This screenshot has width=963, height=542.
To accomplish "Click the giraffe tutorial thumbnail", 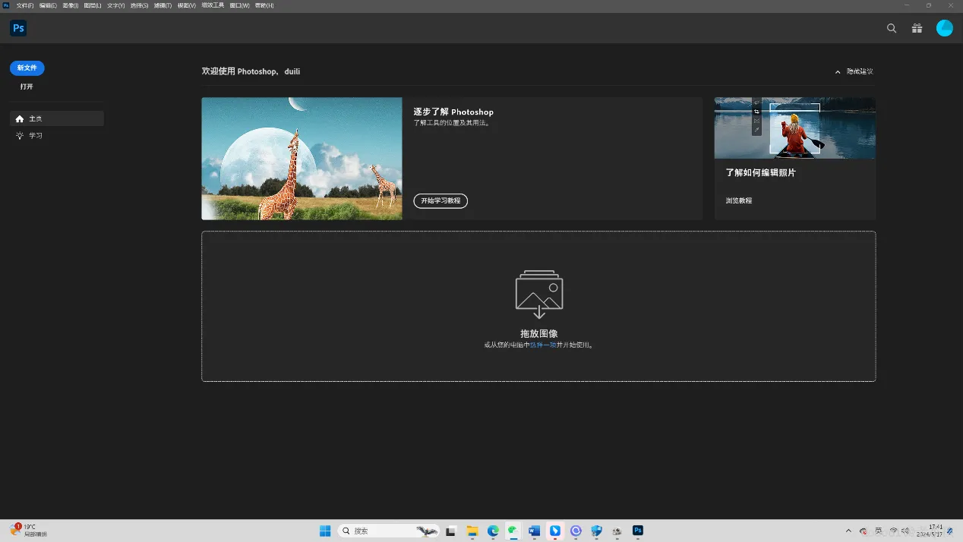I will click(x=302, y=159).
